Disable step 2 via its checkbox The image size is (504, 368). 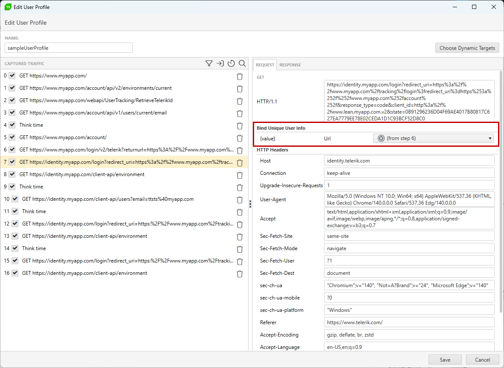click(14, 101)
